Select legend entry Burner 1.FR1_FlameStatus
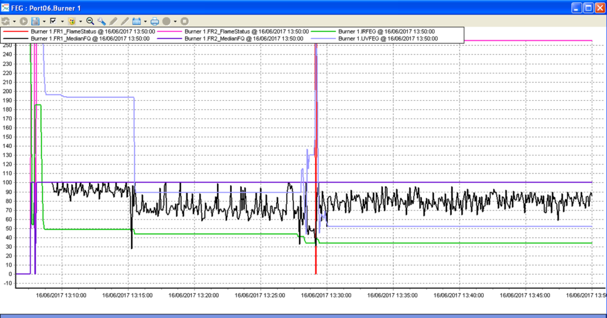Screen dimensions: 607x318 tap(93, 31)
